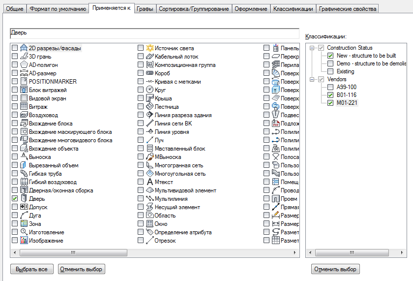Click the Проем opening icon
413x281 pixels.
[x=276, y=198]
